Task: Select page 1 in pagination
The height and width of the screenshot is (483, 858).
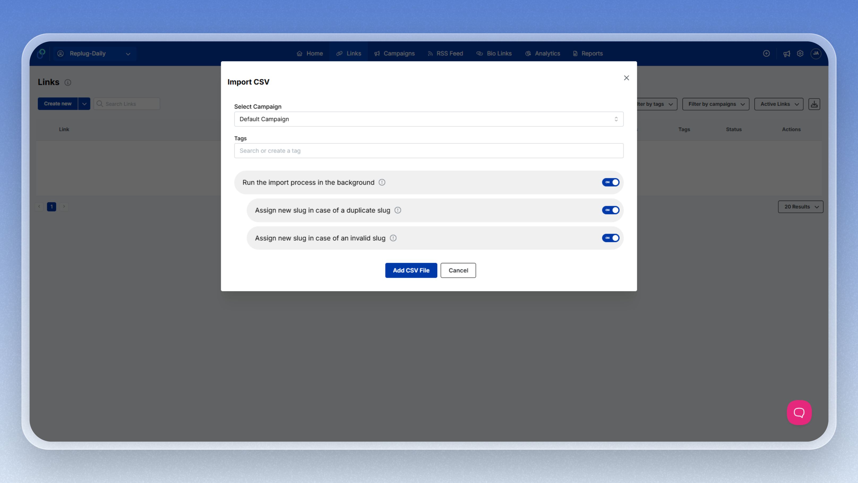Action: pyautogui.click(x=52, y=207)
